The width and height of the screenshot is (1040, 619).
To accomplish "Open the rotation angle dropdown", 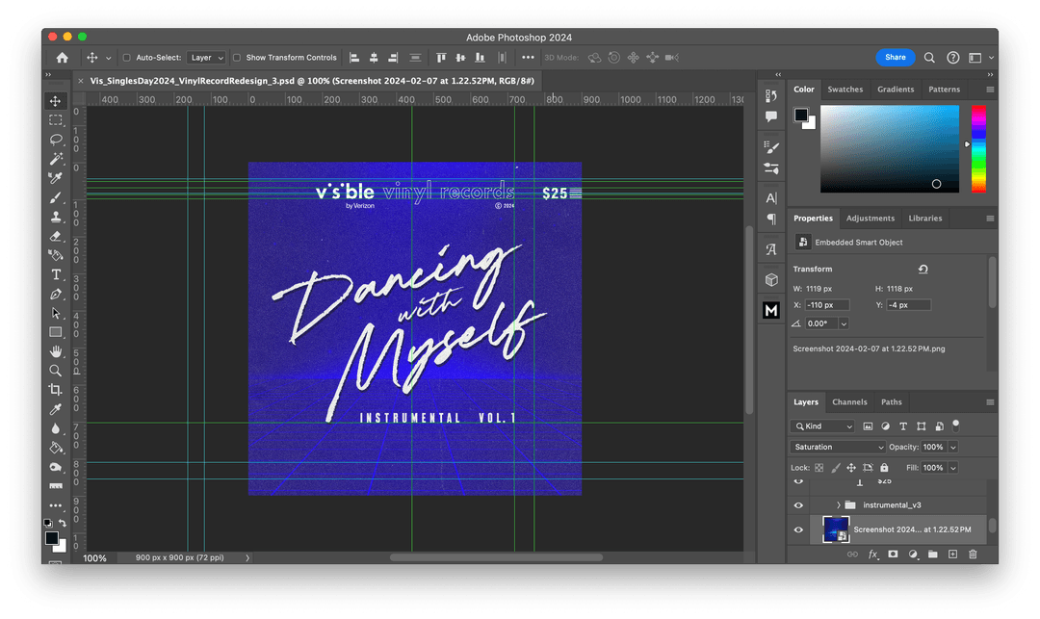I will coord(844,324).
